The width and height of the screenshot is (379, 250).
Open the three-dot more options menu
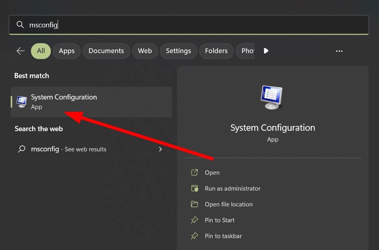click(339, 51)
